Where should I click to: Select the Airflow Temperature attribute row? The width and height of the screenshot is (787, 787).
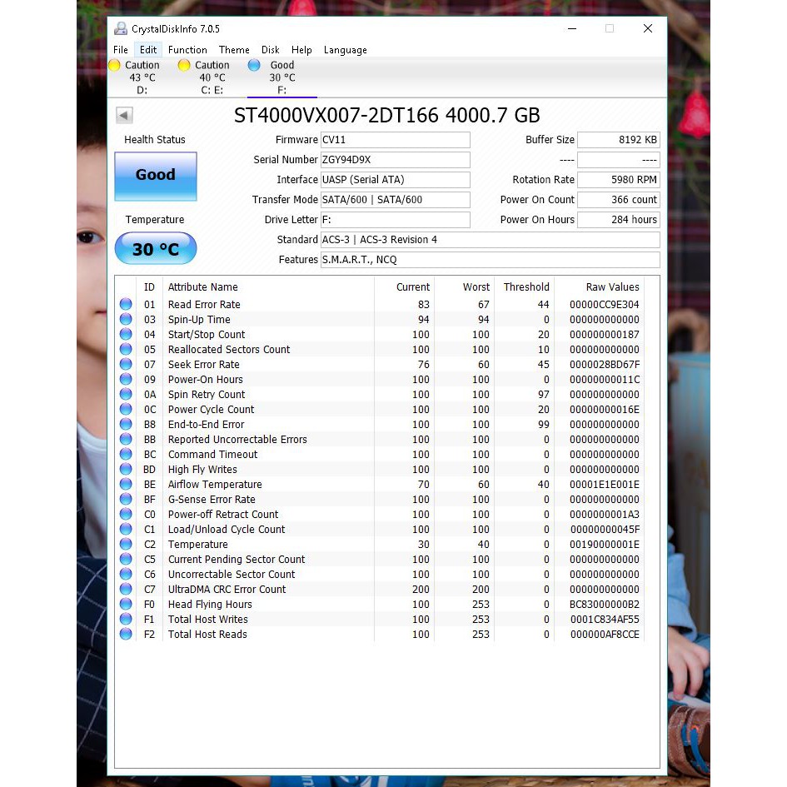click(215, 485)
